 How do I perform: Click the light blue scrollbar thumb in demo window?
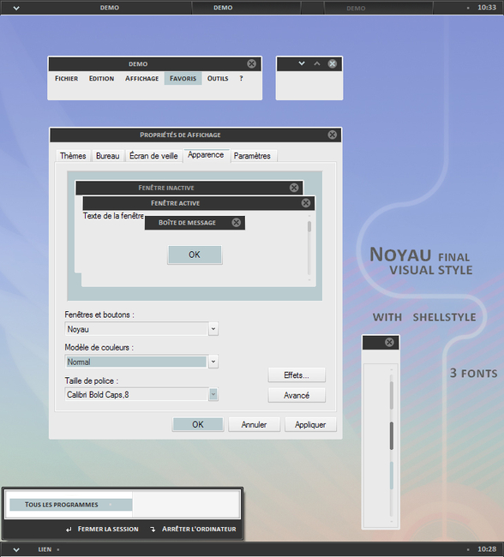coord(392,476)
